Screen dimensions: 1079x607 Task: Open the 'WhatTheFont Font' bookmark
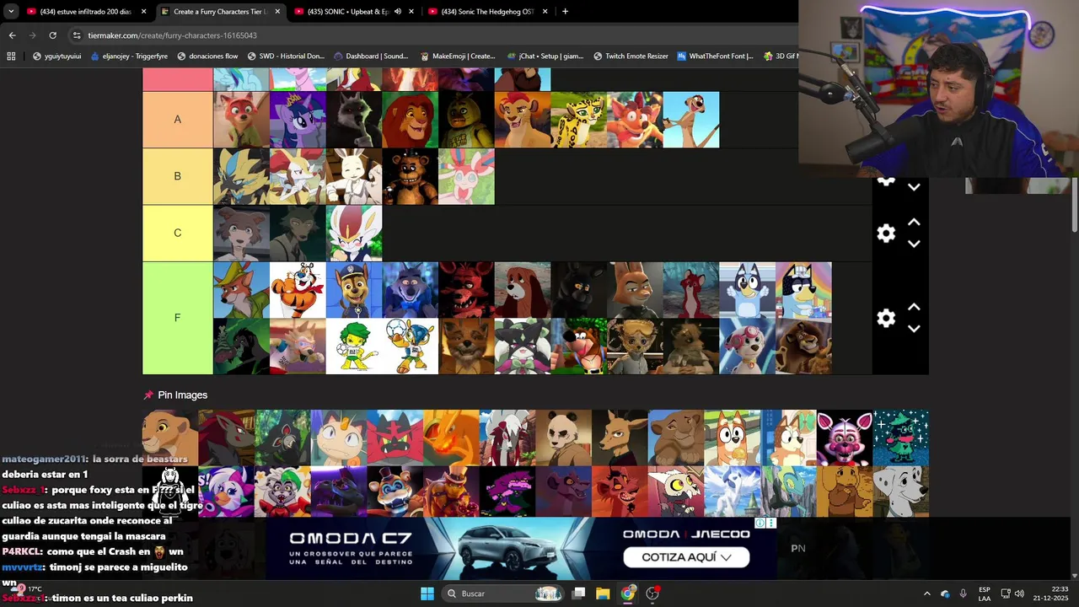tap(715, 56)
